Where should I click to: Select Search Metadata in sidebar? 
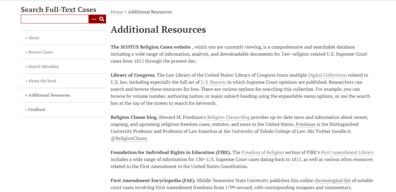(43, 66)
